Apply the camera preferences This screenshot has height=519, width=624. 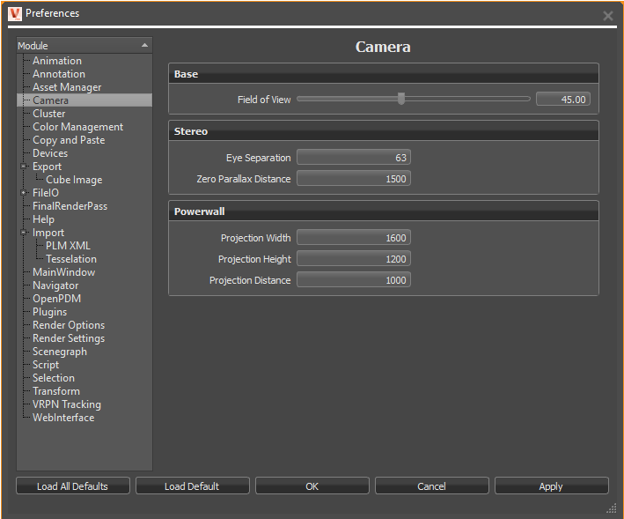(x=552, y=486)
